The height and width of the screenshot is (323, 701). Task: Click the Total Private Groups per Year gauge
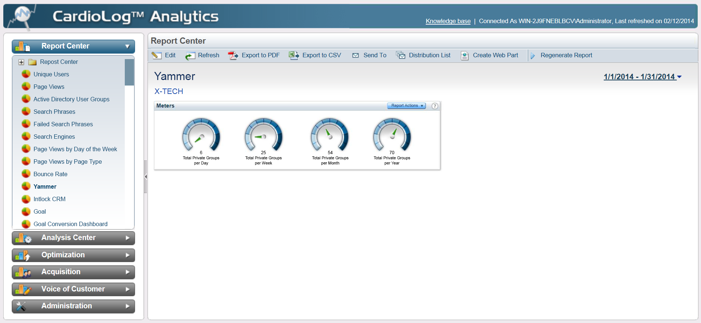[392, 135]
